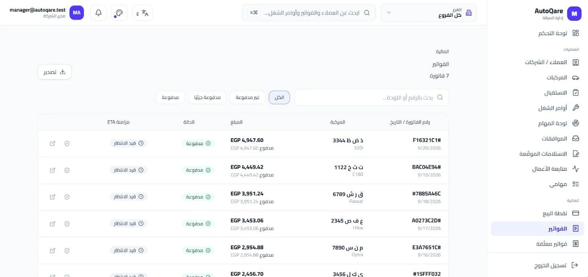Viewport: 588px width, 277px height.
Task: Click amount EGP 4,947.60
Action: coord(247,140)
